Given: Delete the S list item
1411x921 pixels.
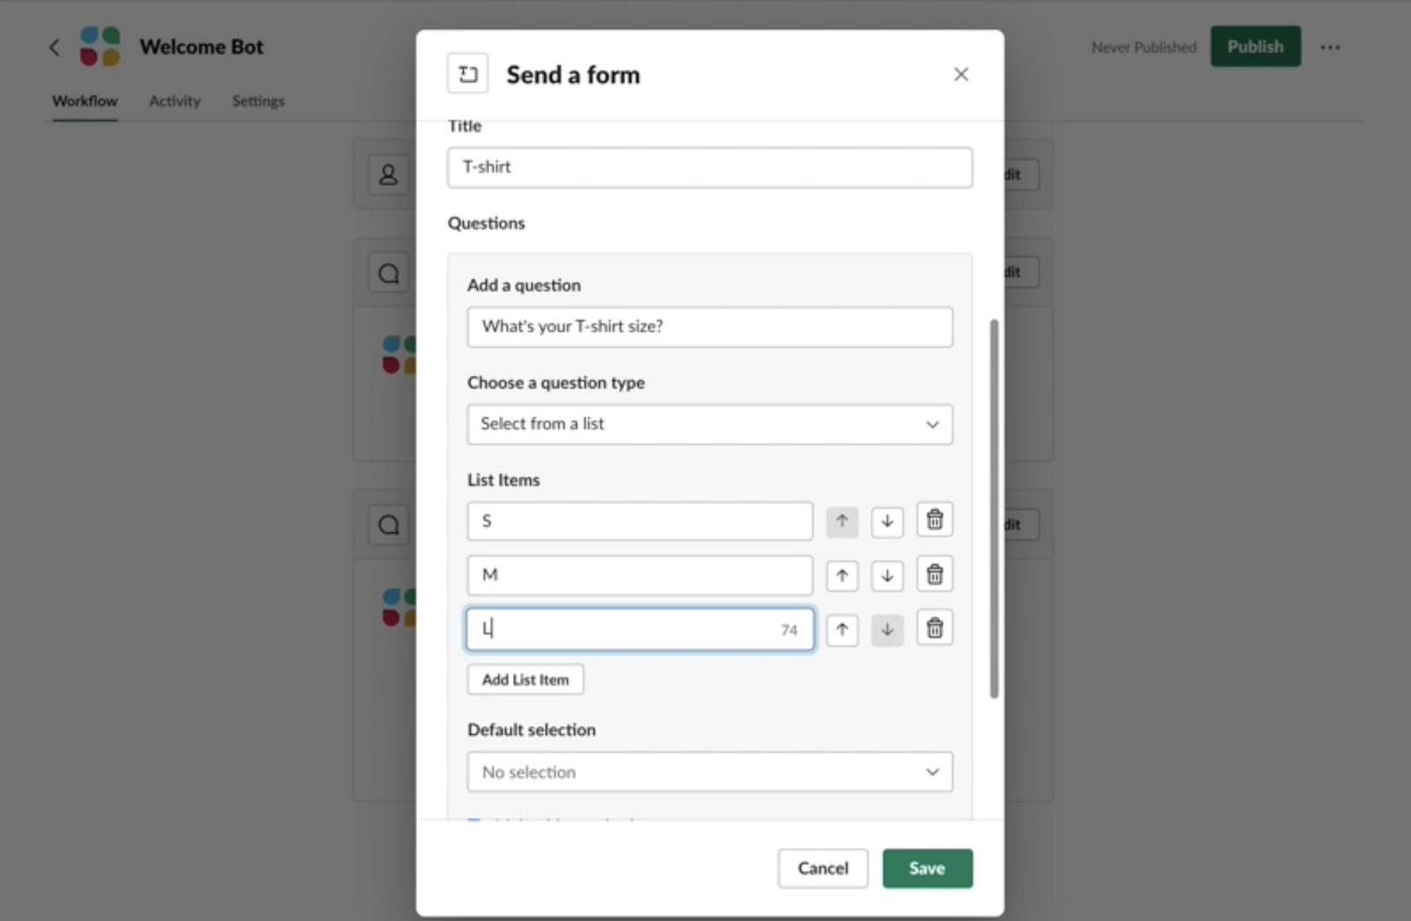Looking at the screenshot, I should pos(934,520).
